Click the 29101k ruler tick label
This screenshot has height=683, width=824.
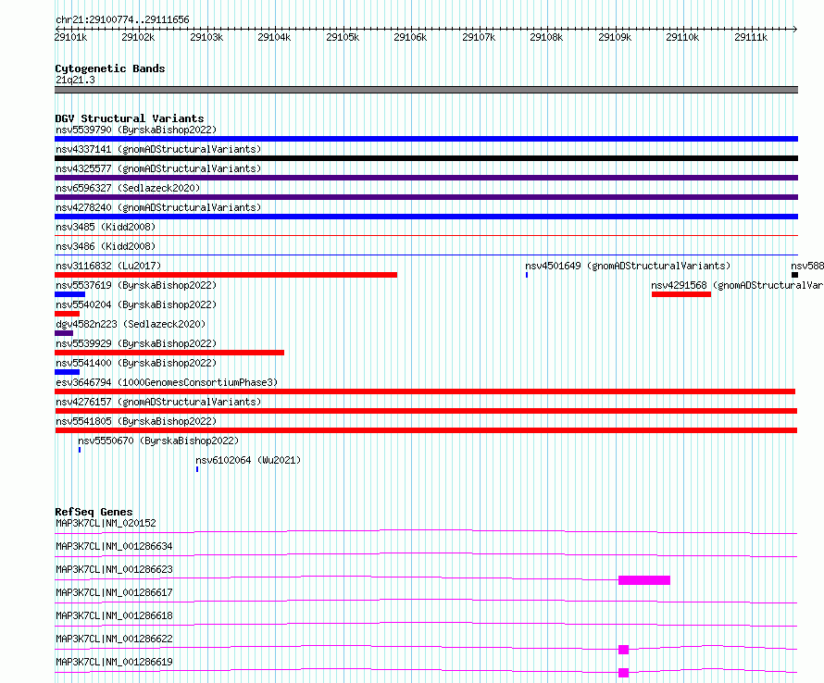click(70, 37)
